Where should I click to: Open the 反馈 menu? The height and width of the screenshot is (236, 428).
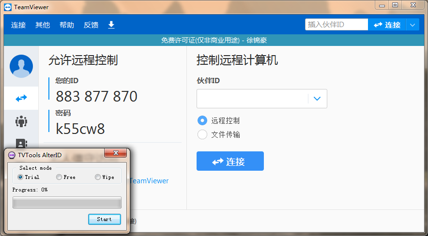coord(91,25)
